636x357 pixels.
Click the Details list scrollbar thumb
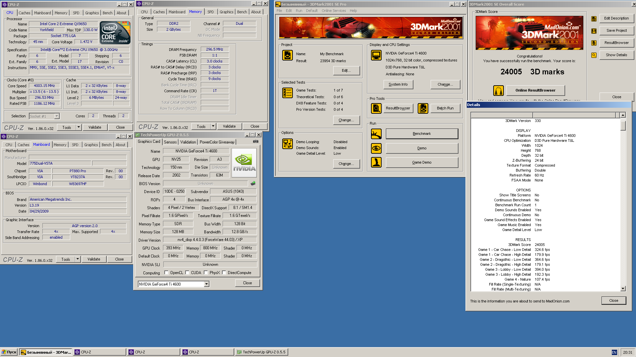tap(623, 126)
